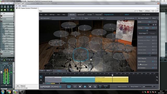The width and height of the screenshot is (167, 94).
Task: Switch to the Mixer tab
Action: tap(90, 15)
